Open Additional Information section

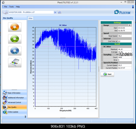tap(15, 98)
